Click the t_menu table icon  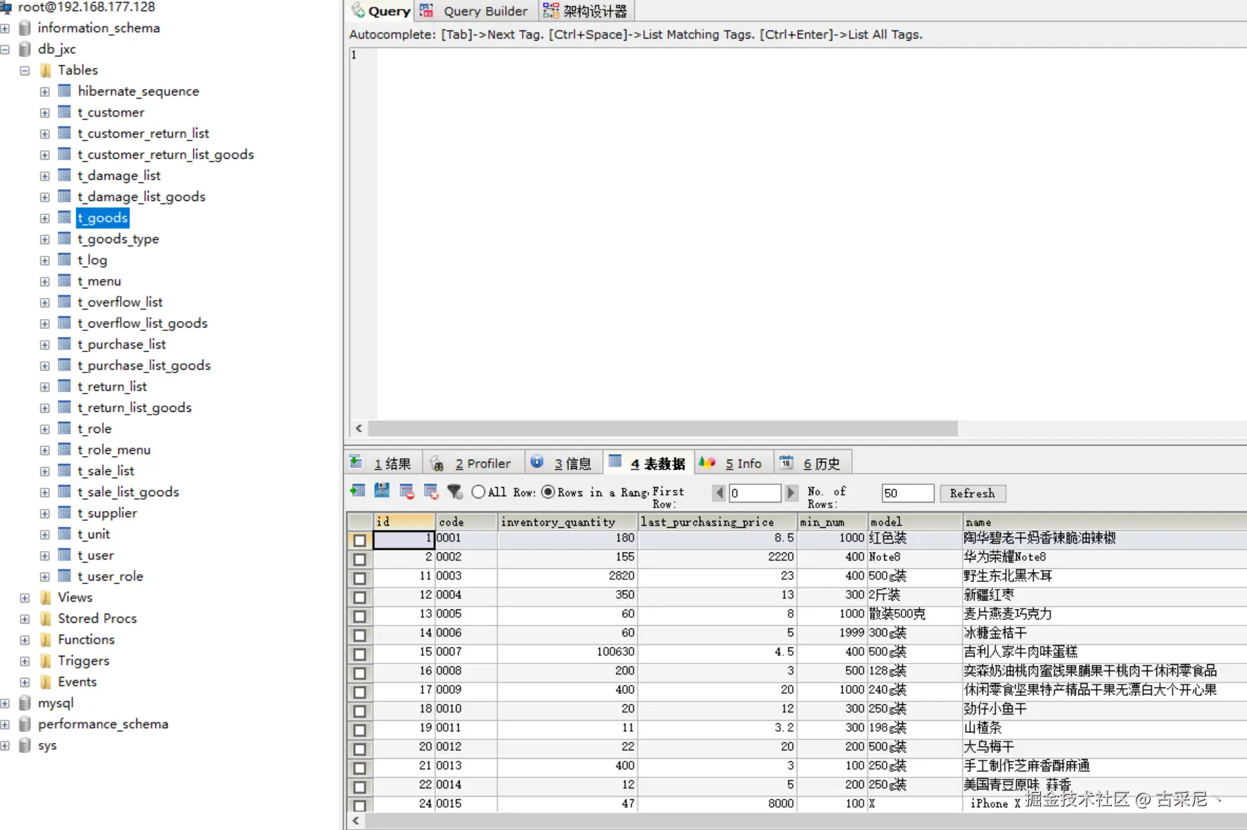(x=65, y=280)
